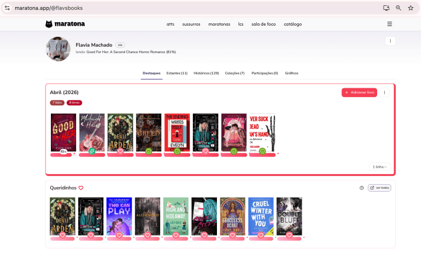Click the help icon beside ver todos
The height and width of the screenshot is (256, 421).
point(362,188)
